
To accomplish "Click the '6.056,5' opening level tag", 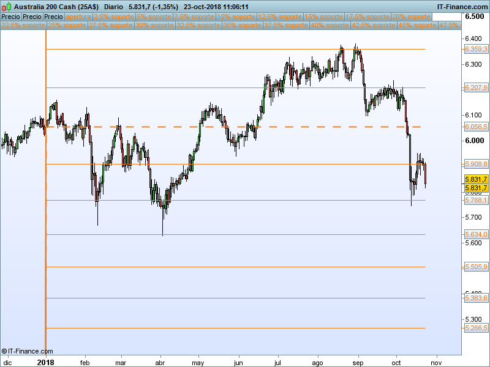I will [476, 127].
